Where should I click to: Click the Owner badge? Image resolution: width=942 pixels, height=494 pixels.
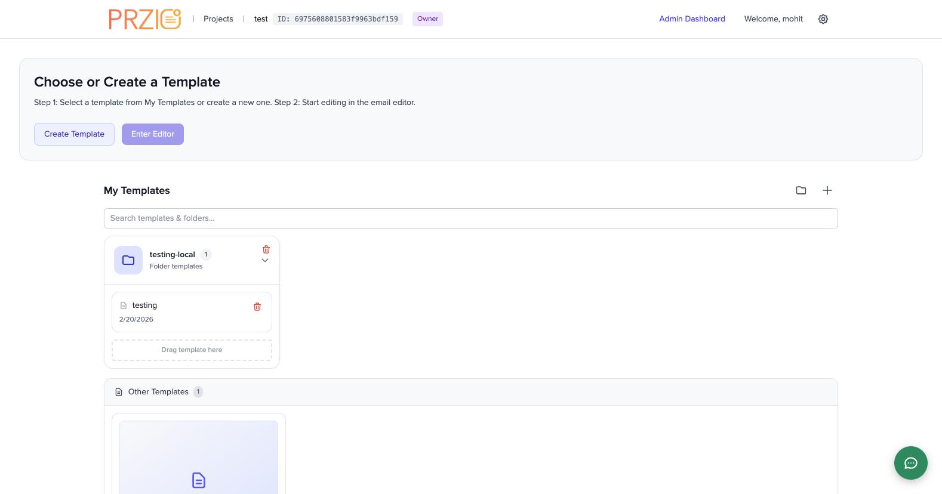(427, 19)
